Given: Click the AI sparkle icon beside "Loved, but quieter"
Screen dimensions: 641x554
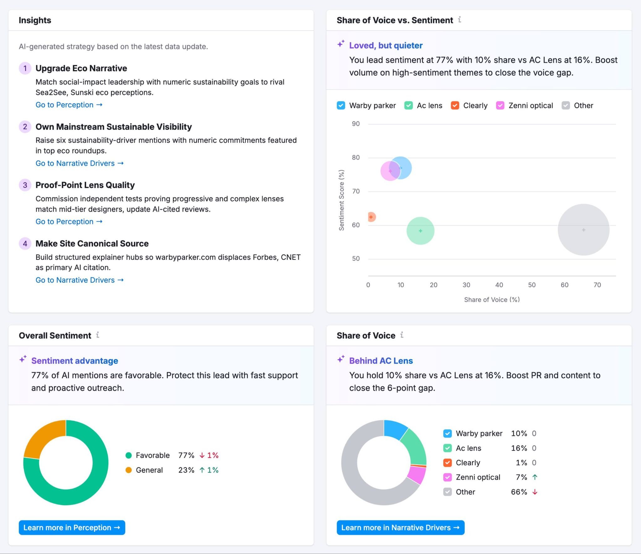Looking at the screenshot, I should tap(340, 44).
